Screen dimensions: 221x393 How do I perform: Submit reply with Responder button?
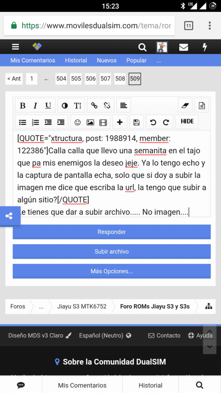[112, 232]
